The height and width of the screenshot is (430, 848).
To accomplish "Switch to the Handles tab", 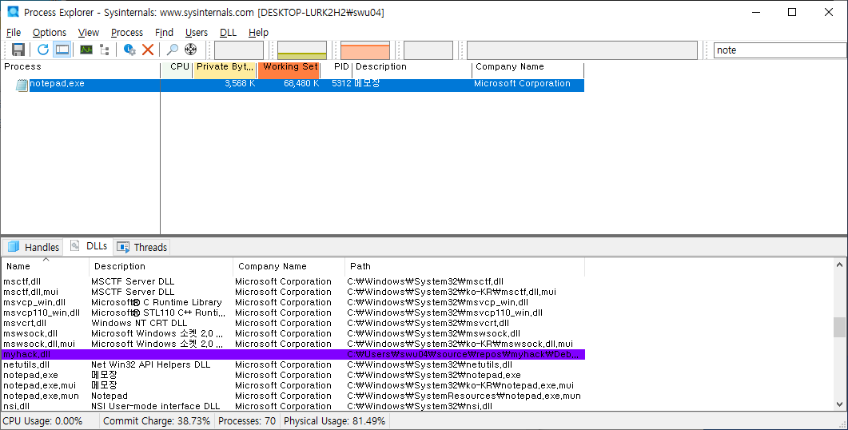I will tap(34, 247).
